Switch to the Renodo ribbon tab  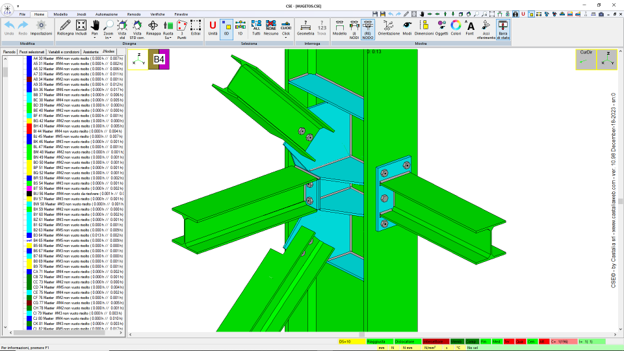tap(134, 14)
